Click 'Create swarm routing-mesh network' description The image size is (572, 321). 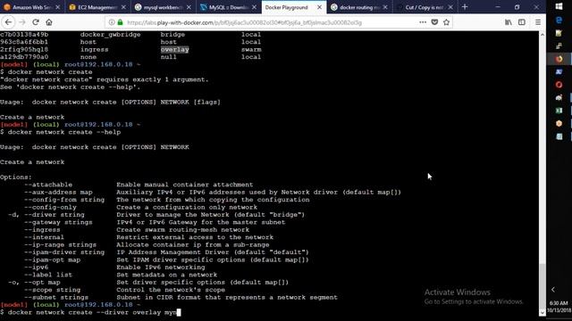[x=182, y=230]
